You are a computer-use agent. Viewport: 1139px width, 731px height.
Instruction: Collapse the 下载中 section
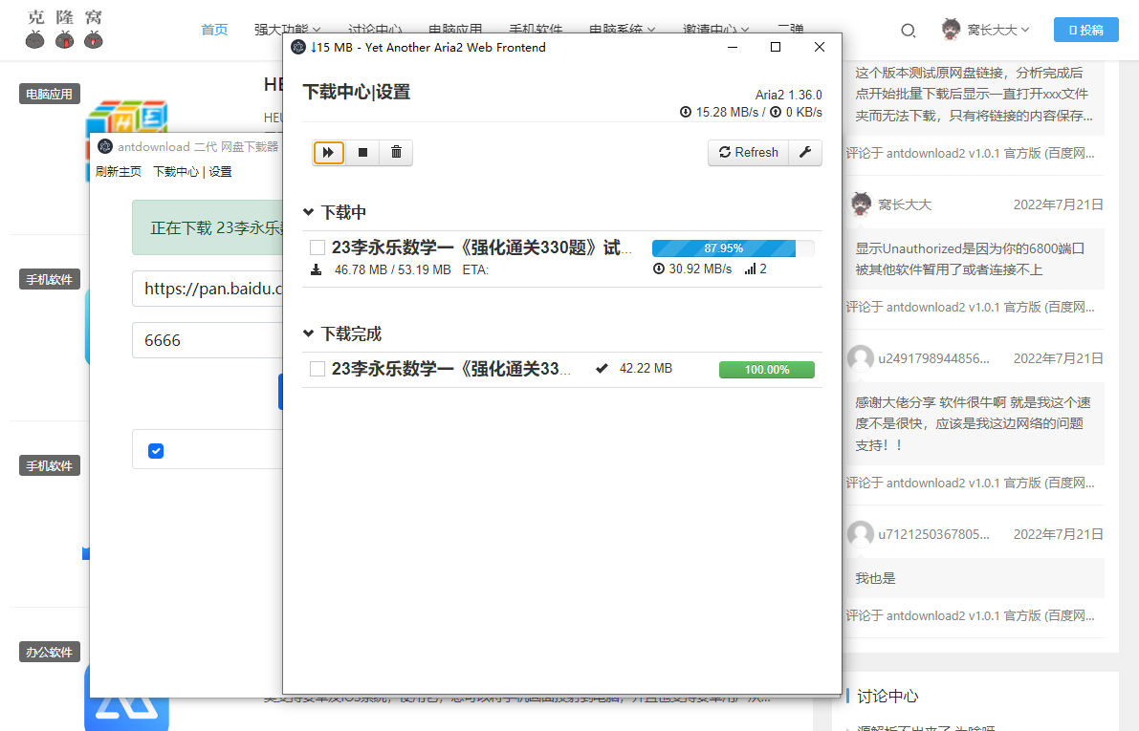click(307, 211)
